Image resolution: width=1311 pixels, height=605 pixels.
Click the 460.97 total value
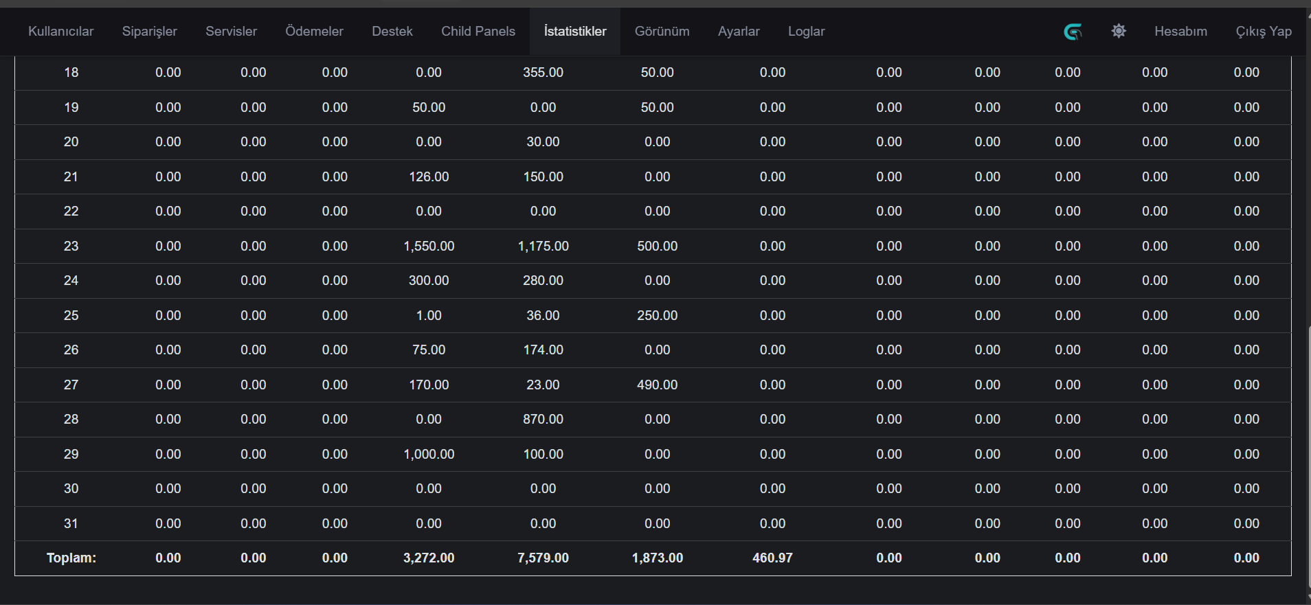click(772, 558)
